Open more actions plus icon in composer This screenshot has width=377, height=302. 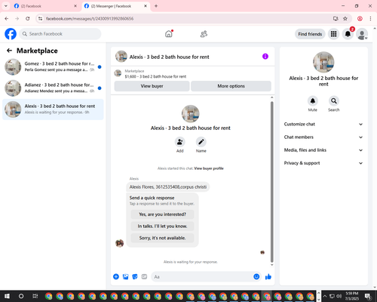click(116, 277)
